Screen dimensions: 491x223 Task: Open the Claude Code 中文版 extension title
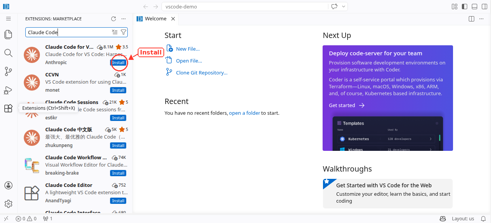click(x=69, y=130)
